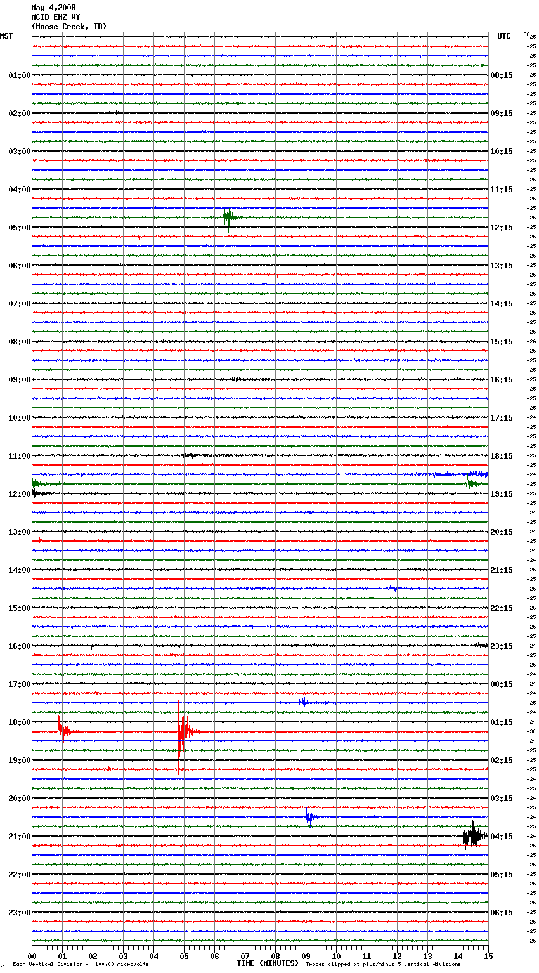Select the MST hour label "07:00"

tap(20, 304)
